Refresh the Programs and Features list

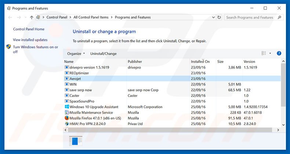pyautogui.click(x=219, y=17)
